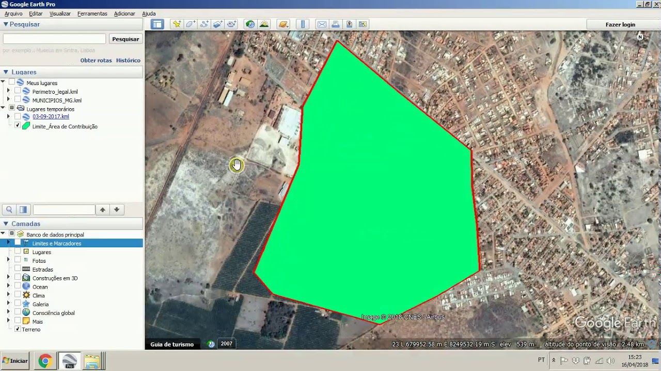Collapse the Lugares panel header
661x371 pixels.
pyautogui.click(x=6, y=72)
